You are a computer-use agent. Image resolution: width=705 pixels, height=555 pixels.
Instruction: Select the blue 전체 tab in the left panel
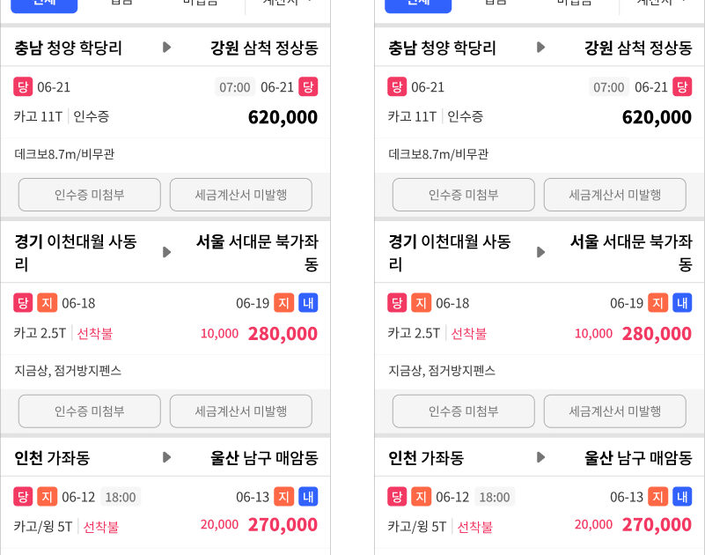coord(44,4)
